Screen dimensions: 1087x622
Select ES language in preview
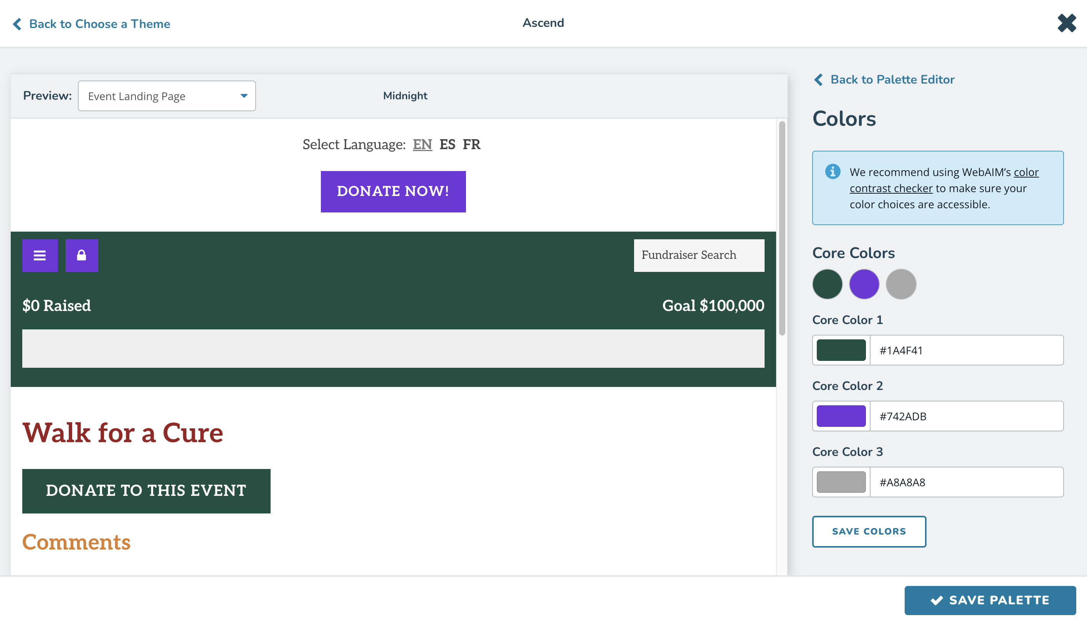(x=447, y=145)
